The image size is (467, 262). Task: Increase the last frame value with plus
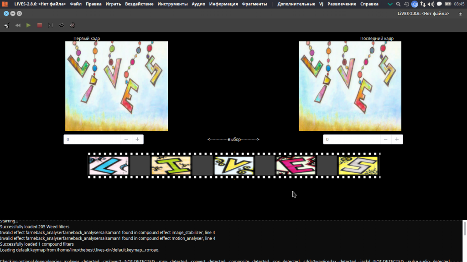click(x=397, y=139)
